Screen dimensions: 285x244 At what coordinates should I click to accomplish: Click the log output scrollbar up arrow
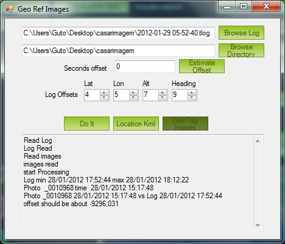pyautogui.click(x=258, y=141)
